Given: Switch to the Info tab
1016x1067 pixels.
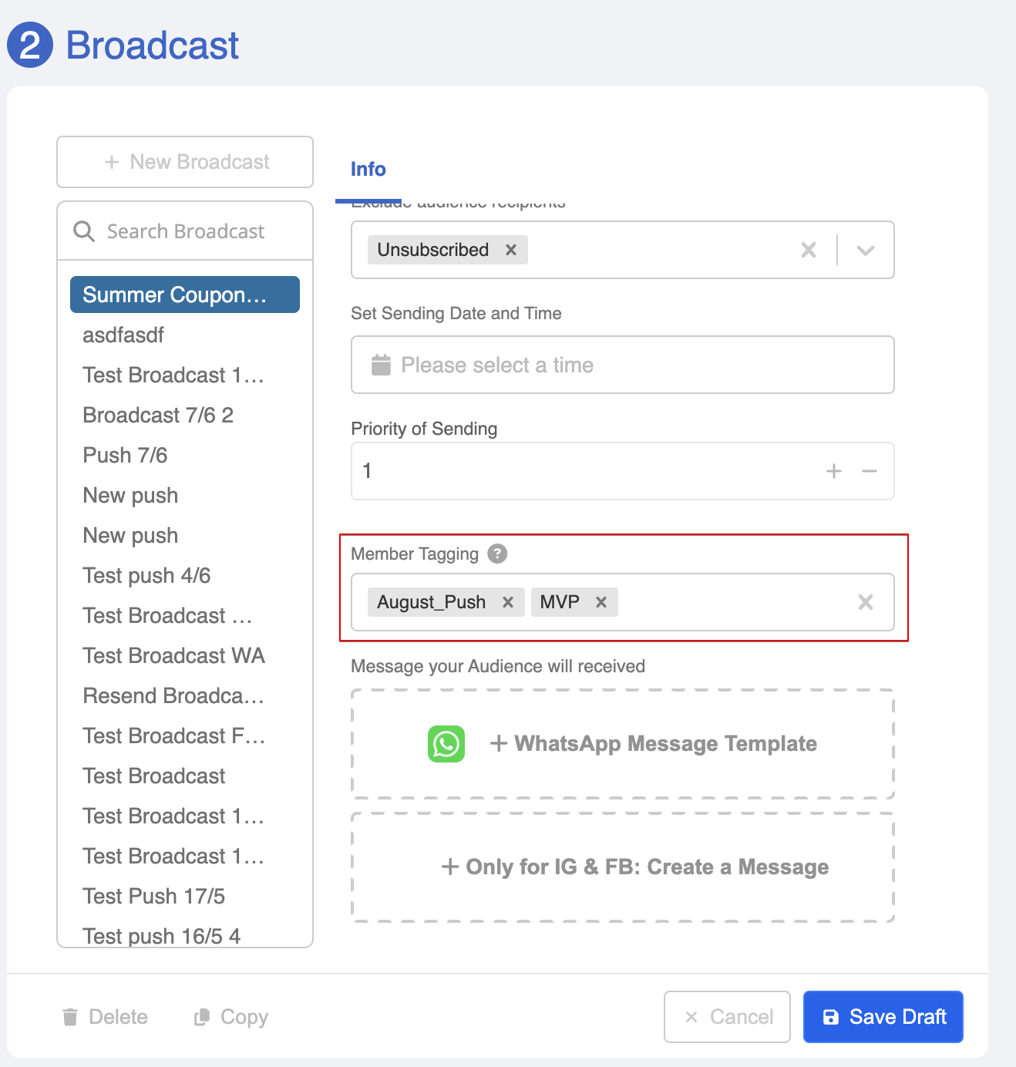Looking at the screenshot, I should [x=368, y=169].
